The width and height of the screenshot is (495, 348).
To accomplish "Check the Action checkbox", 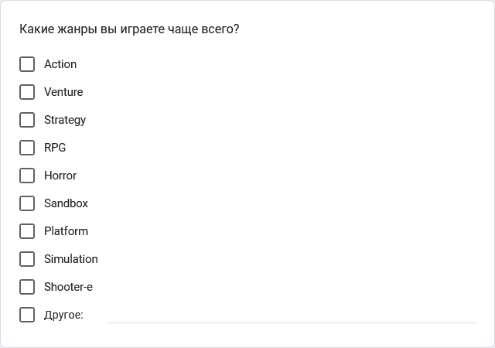I will point(27,64).
